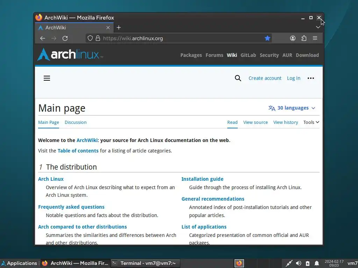This screenshot has width=358, height=268.
Task: Maximize the Firefox window
Action: coord(311,17)
